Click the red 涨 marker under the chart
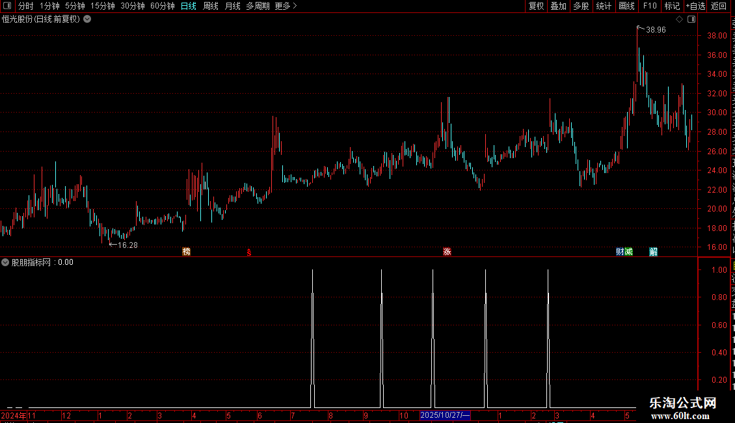The width and height of the screenshot is (735, 423). [448, 252]
